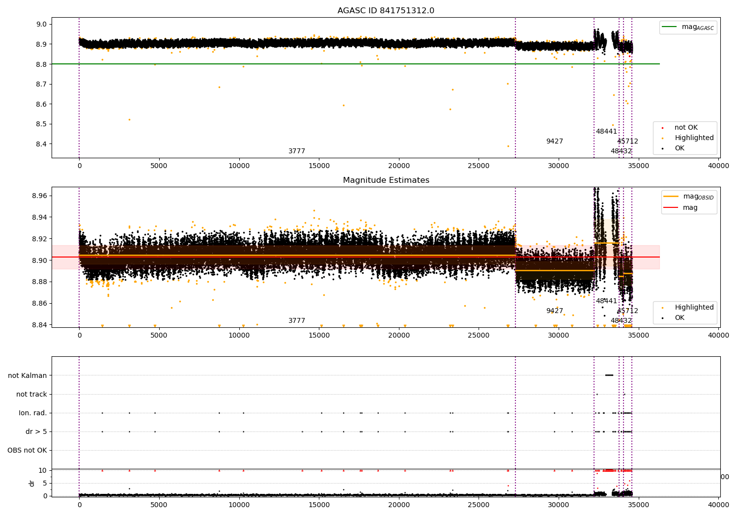Click the '8.88' y tick of middle plot
This screenshot has height=516, width=737.
pyautogui.click(x=40, y=282)
